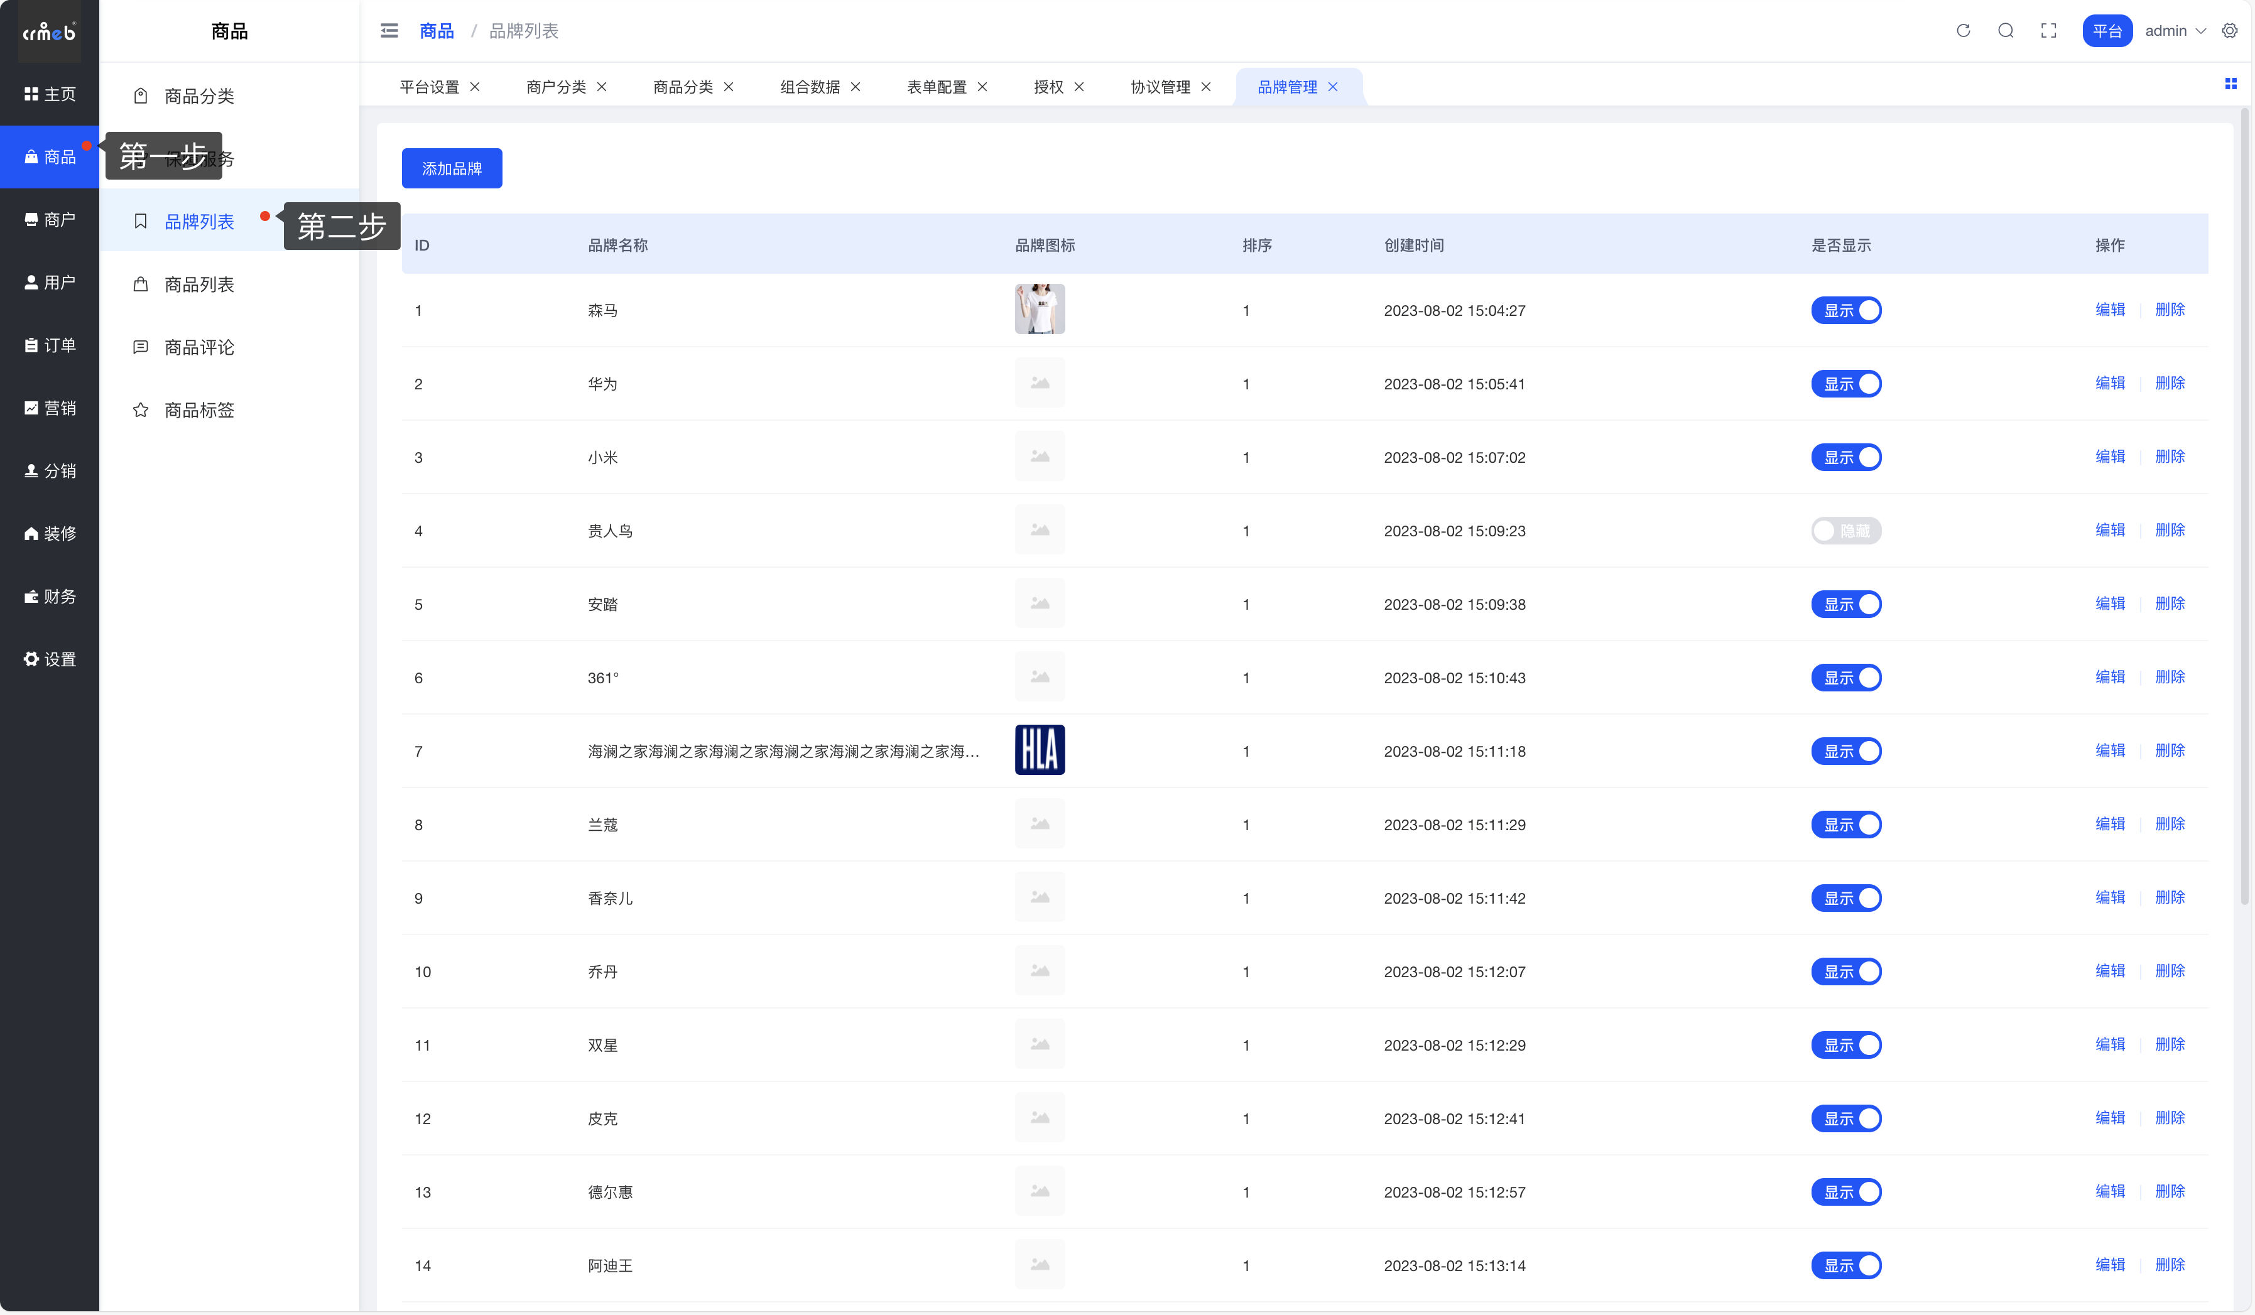Enable the hidden toggle for 贵人鸟
Image resolution: width=2255 pixels, height=1315 pixels.
[1845, 531]
